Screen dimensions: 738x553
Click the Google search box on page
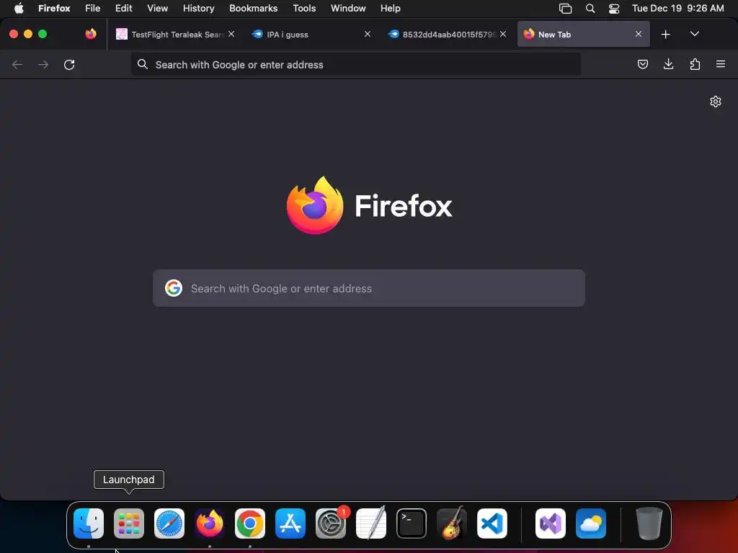pos(368,288)
